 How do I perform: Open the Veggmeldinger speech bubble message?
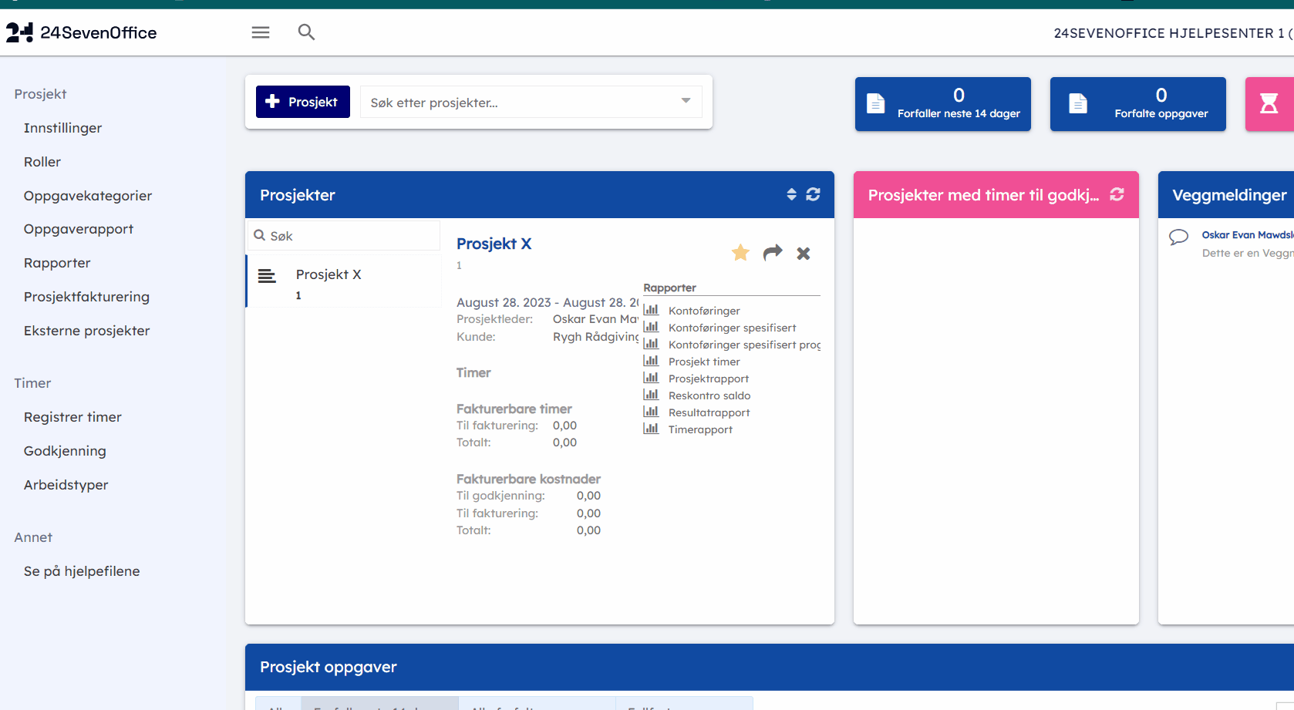1178,237
